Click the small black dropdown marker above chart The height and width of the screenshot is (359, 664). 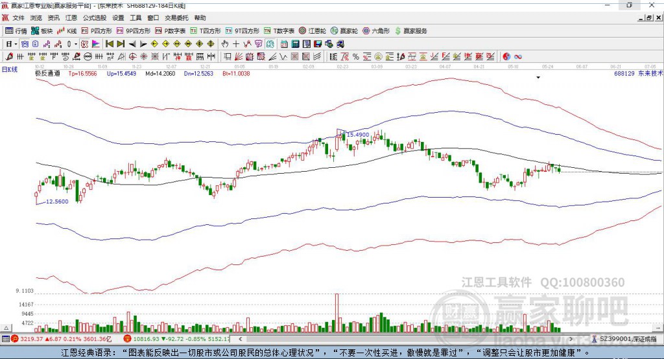pyautogui.click(x=538, y=78)
